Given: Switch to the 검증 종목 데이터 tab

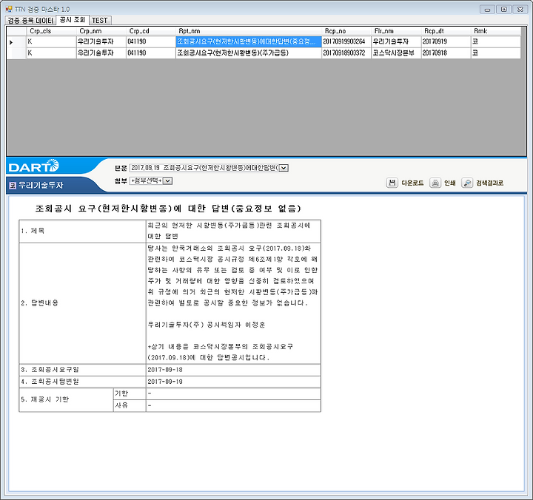Looking at the screenshot, I should 30,21.
